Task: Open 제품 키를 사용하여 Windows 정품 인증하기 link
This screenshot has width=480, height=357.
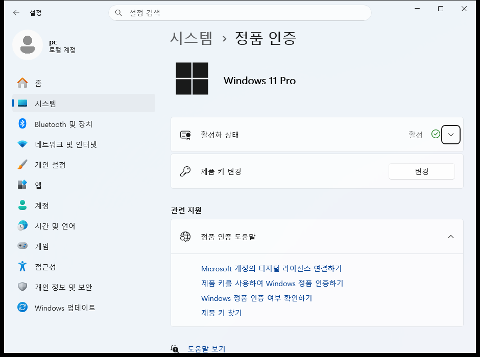Action: (272, 284)
